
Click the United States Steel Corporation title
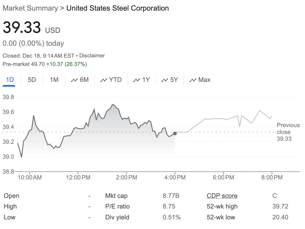118,8
